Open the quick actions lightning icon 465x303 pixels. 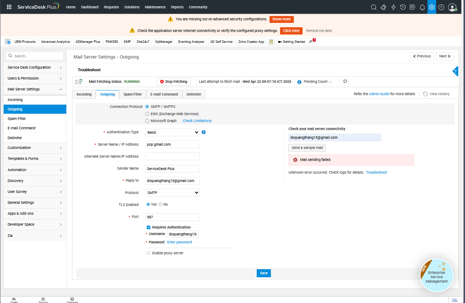(393, 7)
